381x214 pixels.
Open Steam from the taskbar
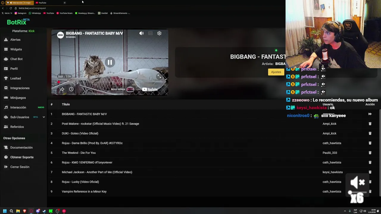point(44,211)
